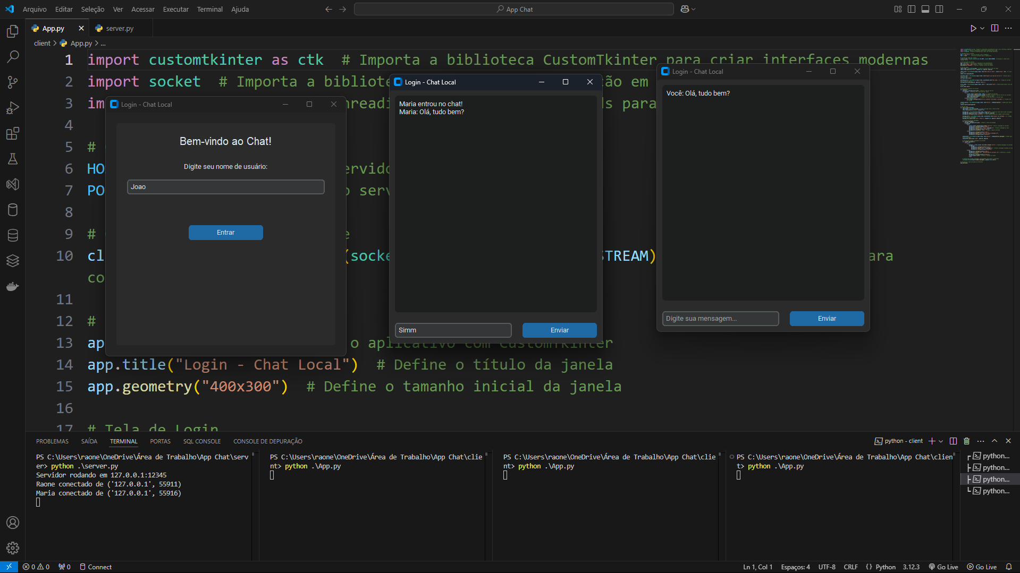Open the Manage gear icon
1020x573 pixels.
tap(13, 548)
